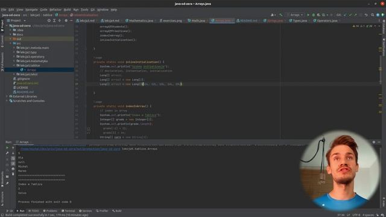386x217 pixels.
Task: Click the up arrow in the Run console
Action: tap(13, 148)
